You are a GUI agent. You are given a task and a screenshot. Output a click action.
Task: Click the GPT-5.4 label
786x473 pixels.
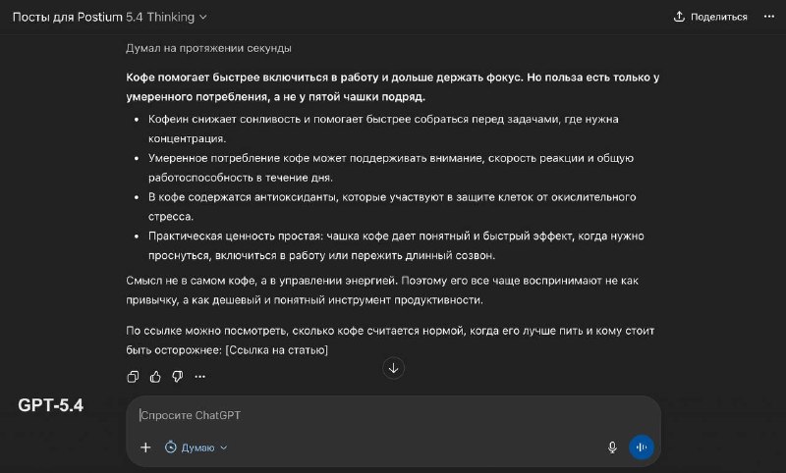(x=50, y=404)
